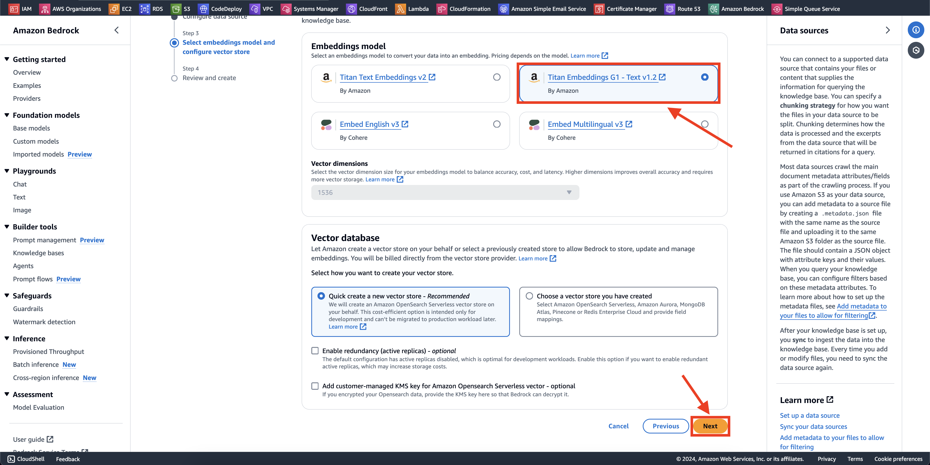Select Choose a vector store you have created
Screen dimensions: 930x465
point(529,296)
